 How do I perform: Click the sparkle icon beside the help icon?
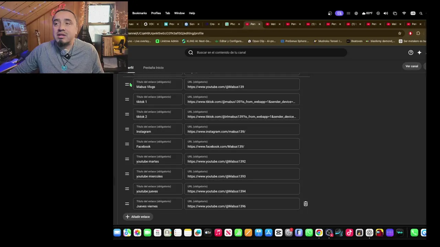click(x=419, y=52)
